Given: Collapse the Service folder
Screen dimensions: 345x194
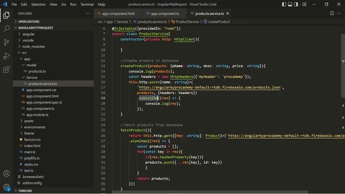Looking at the screenshot, I should 53,78.
